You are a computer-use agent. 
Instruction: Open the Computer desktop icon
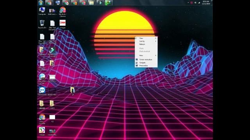[x=42, y=11]
